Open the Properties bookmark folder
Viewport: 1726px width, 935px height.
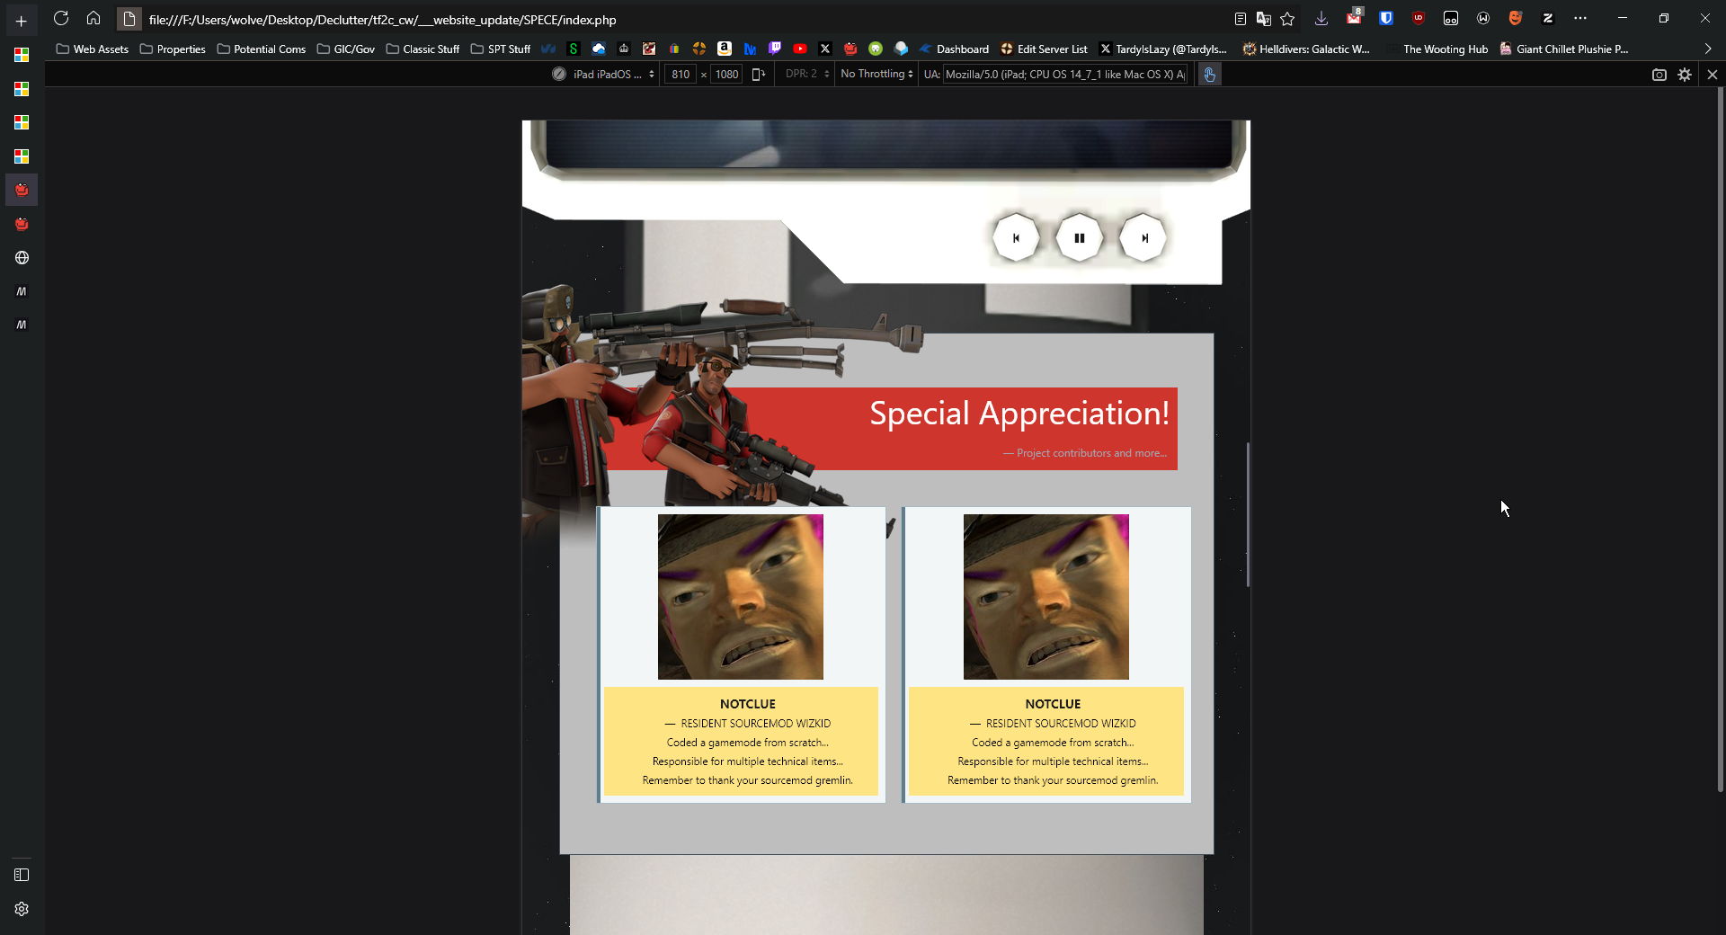coord(173,49)
